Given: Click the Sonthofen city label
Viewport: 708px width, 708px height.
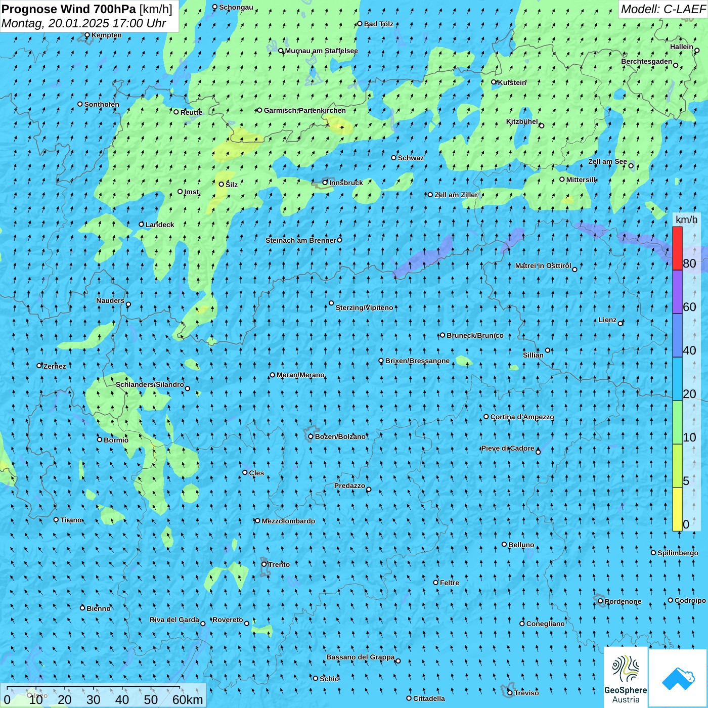Looking at the screenshot, I should point(102,104).
